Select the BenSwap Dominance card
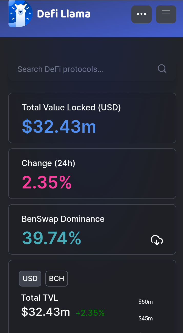The height and width of the screenshot is (333, 183). pyautogui.click(x=92, y=229)
